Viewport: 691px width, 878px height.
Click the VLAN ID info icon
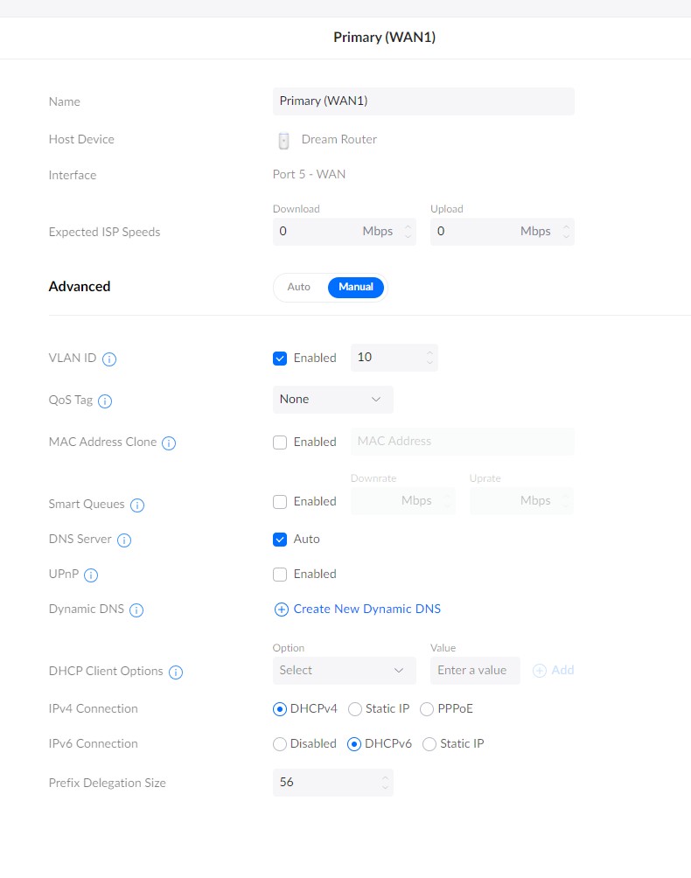(109, 359)
